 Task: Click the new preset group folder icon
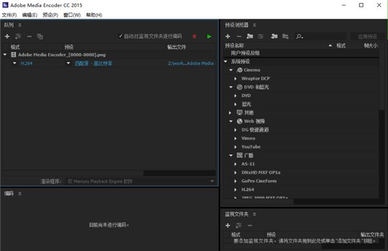tap(250, 37)
